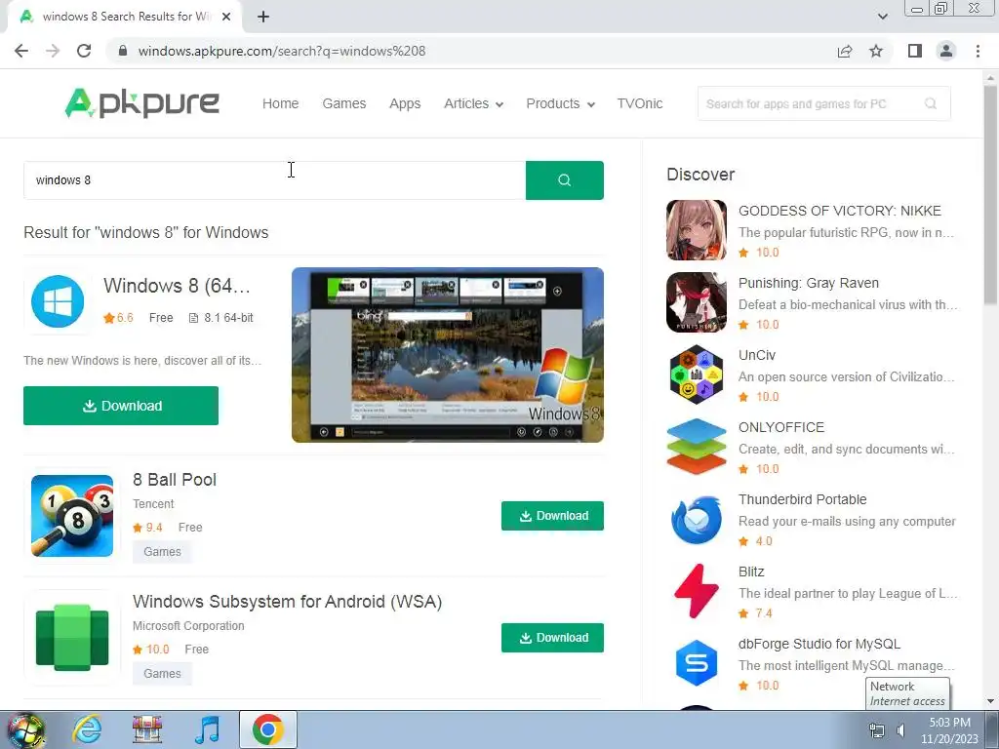Open Punishing: Gray Raven icon
This screenshot has height=749, width=999.
(697, 302)
